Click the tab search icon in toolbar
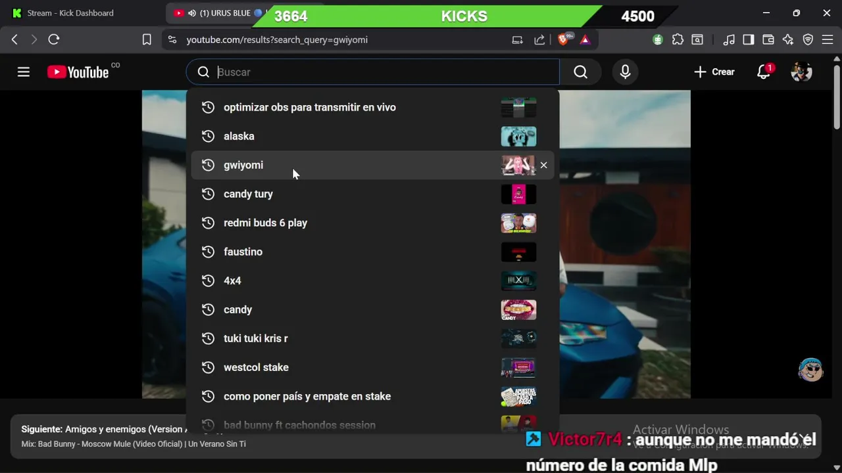 (x=697, y=39)
